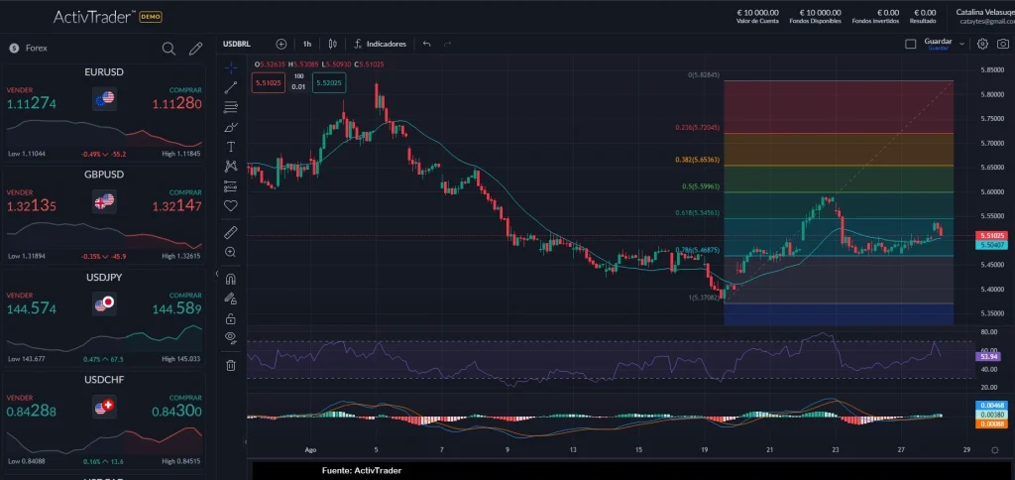Click the ruler measure tool
This screenshot has height=480, width=1015.
231,232
